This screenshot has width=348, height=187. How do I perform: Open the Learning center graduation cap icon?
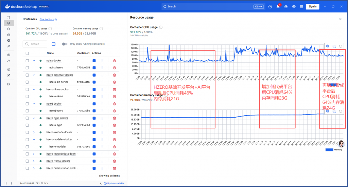tap(286, 6)
